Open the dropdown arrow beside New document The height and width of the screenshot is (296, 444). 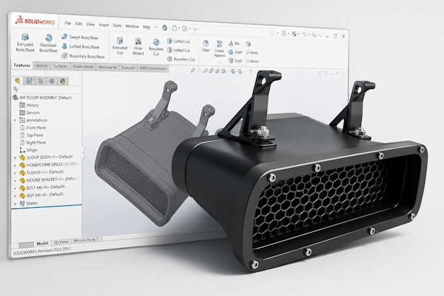tap(180, 28)
